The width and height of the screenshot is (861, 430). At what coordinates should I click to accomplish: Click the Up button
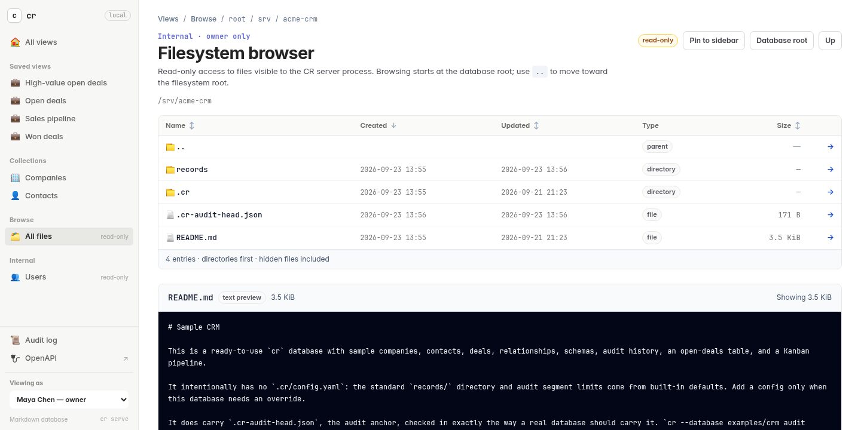click(x=830, y=41)
